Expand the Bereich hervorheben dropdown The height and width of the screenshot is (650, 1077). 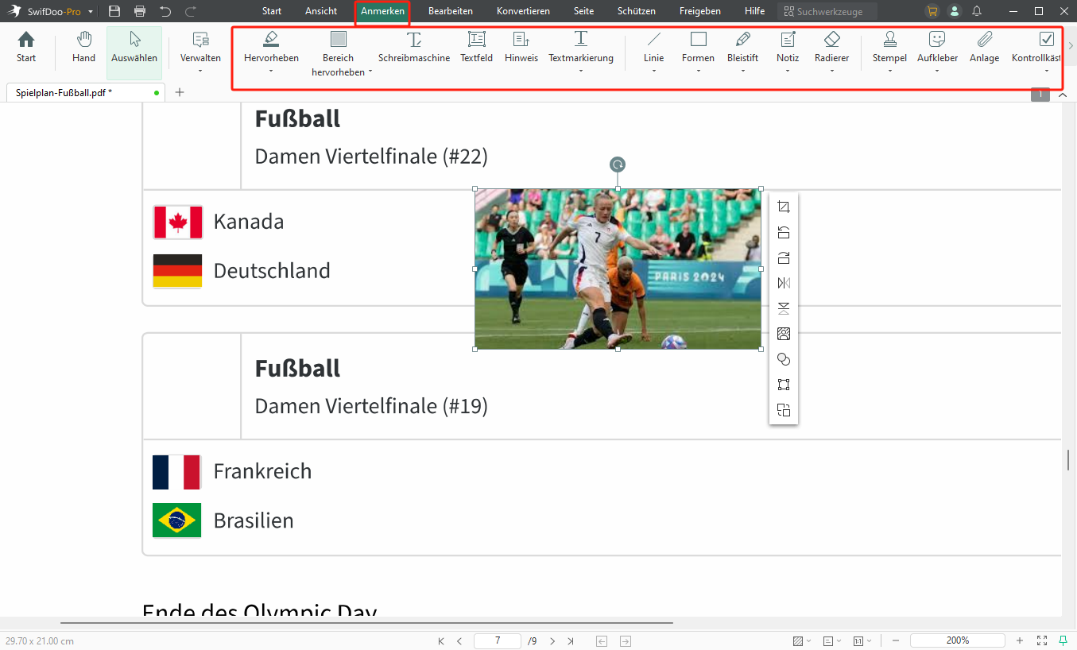pos(370,72)
